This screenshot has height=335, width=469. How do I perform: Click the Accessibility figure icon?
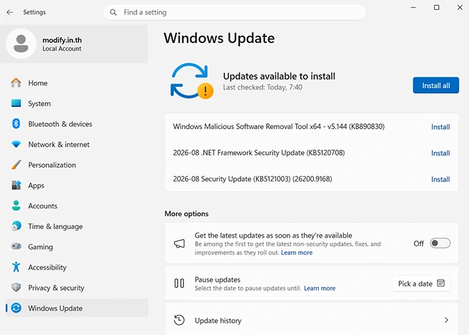click(16, 267)
